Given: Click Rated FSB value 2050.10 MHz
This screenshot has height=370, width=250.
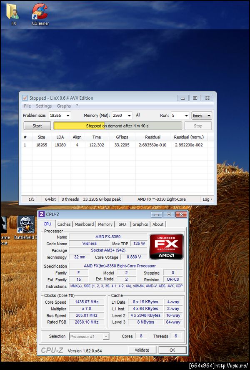Looking at the screenshot, I should click(87, 322).
